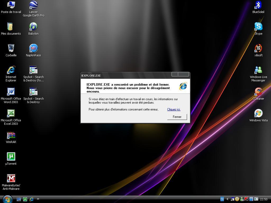This screenshot has width=271, height=203.
Task: Launch µTorrent from the quick launch bar
Action: 25,199
